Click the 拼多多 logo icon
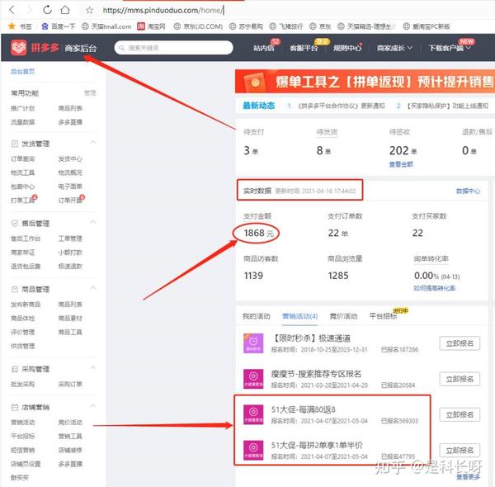 (x=19, y=48)
